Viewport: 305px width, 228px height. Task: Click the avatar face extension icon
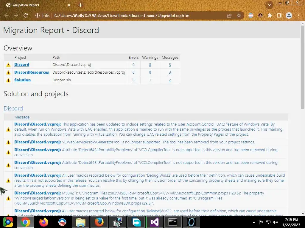click(260, 15)
